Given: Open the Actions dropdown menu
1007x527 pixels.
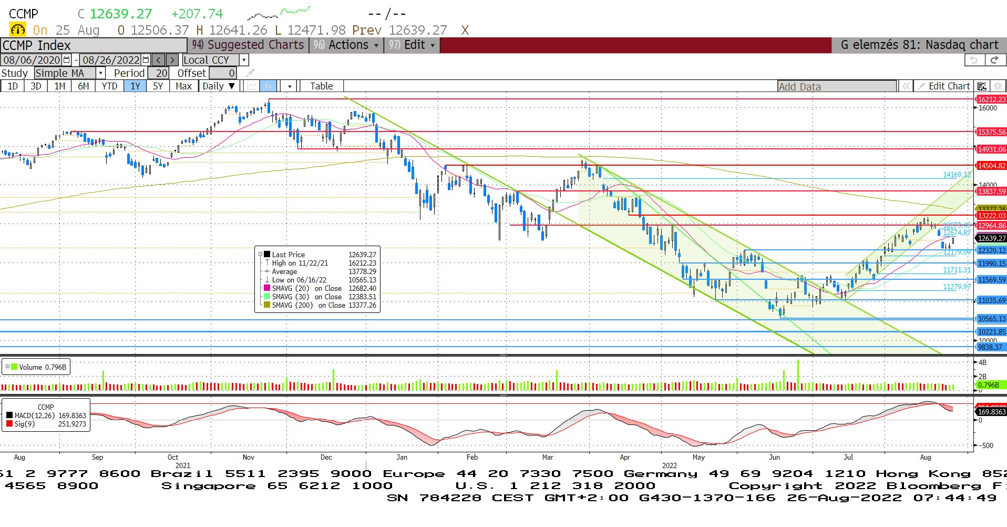Looking at the screenshot, I should [346, 45].
